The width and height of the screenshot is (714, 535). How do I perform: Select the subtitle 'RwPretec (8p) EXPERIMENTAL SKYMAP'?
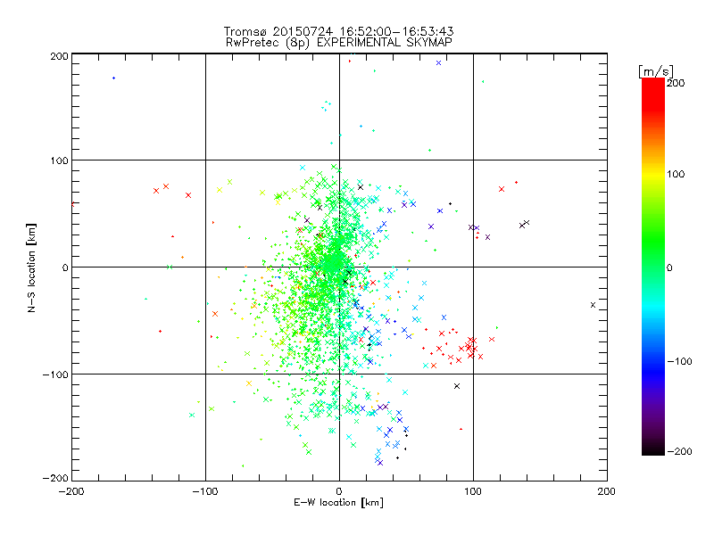pos(339,43)
